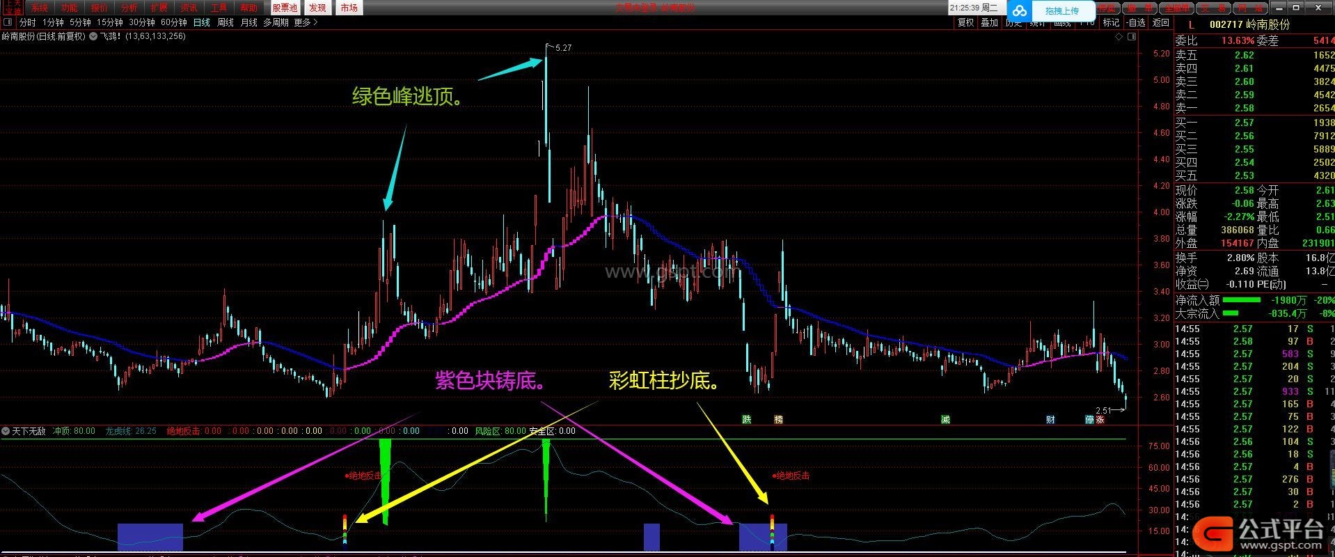Click the 停 event marker on chart

[x=1089, y=419]
